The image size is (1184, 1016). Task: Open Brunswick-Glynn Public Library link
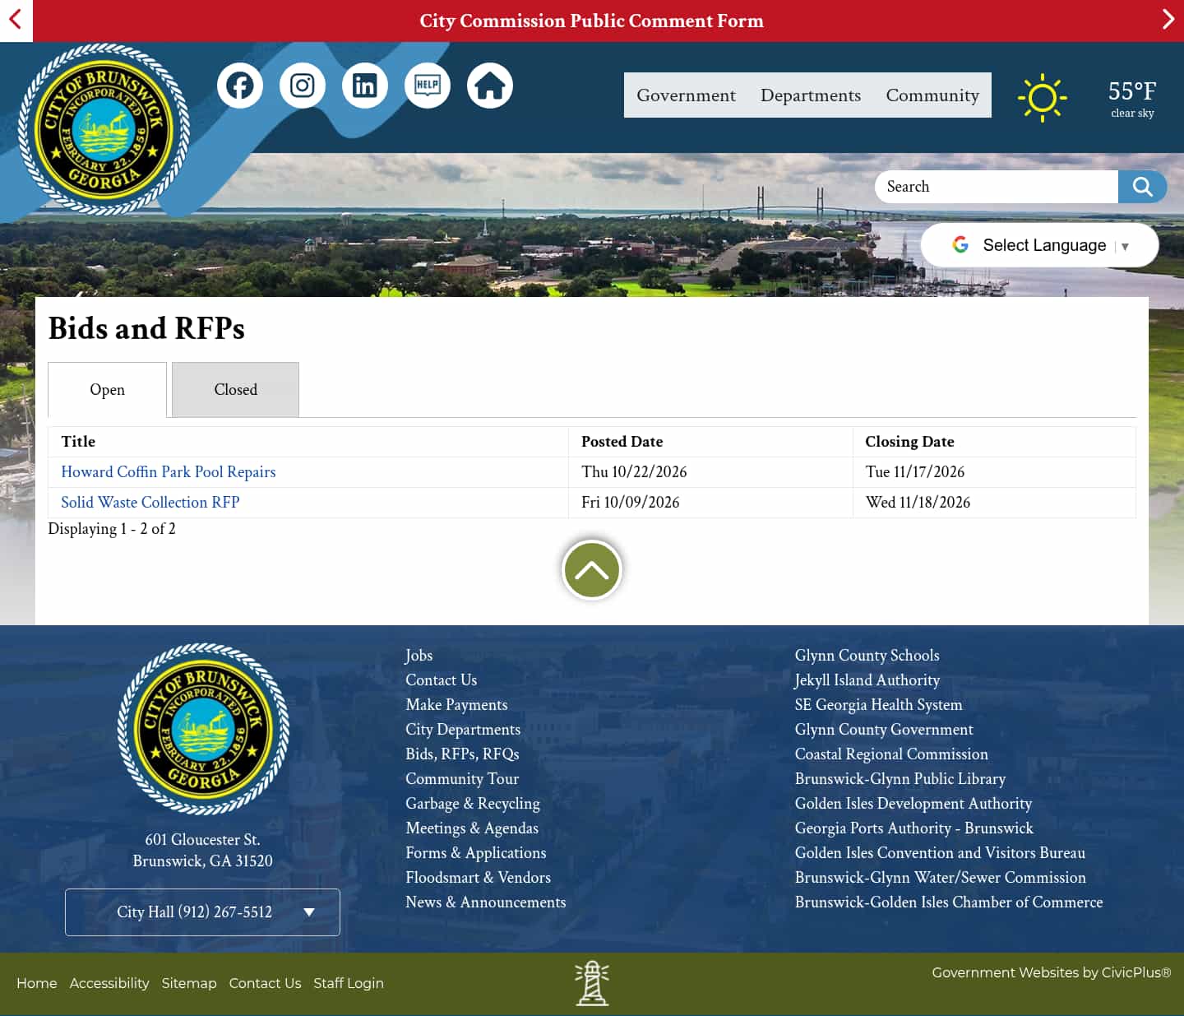point(900,779)
